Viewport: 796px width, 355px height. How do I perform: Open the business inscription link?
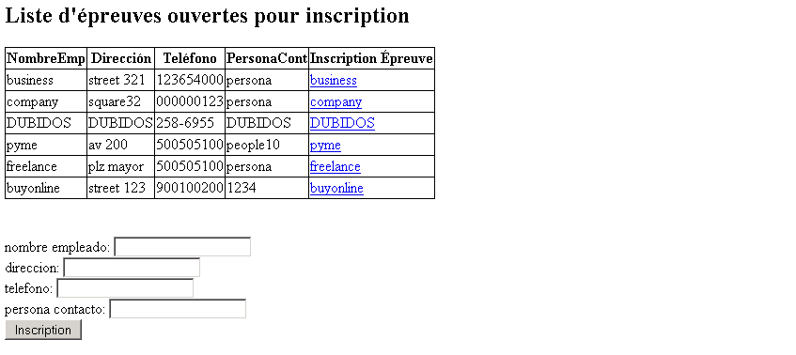pyautogui.click(x=333, y=80)
